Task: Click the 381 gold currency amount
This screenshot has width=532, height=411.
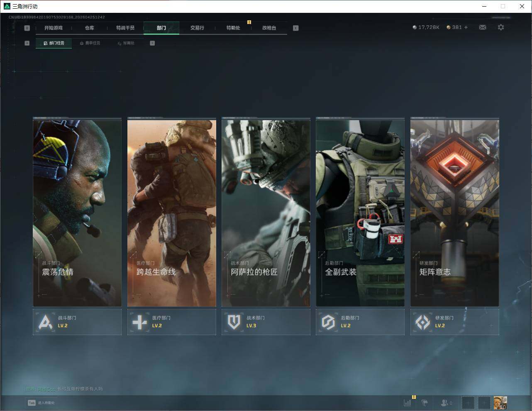Action: tap(457, 27)
